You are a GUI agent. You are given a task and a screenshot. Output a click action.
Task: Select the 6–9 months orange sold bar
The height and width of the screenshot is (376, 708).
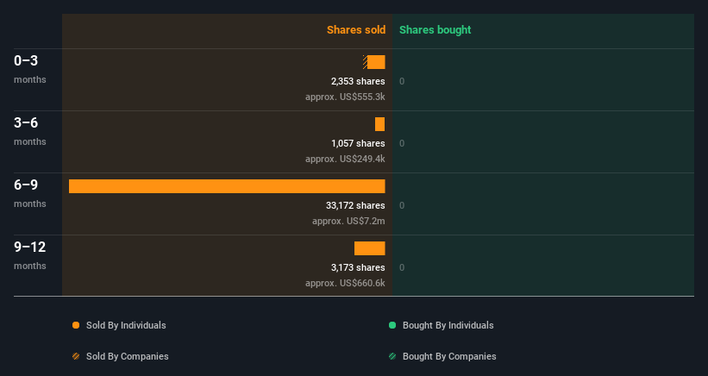(x=227, y=186)
